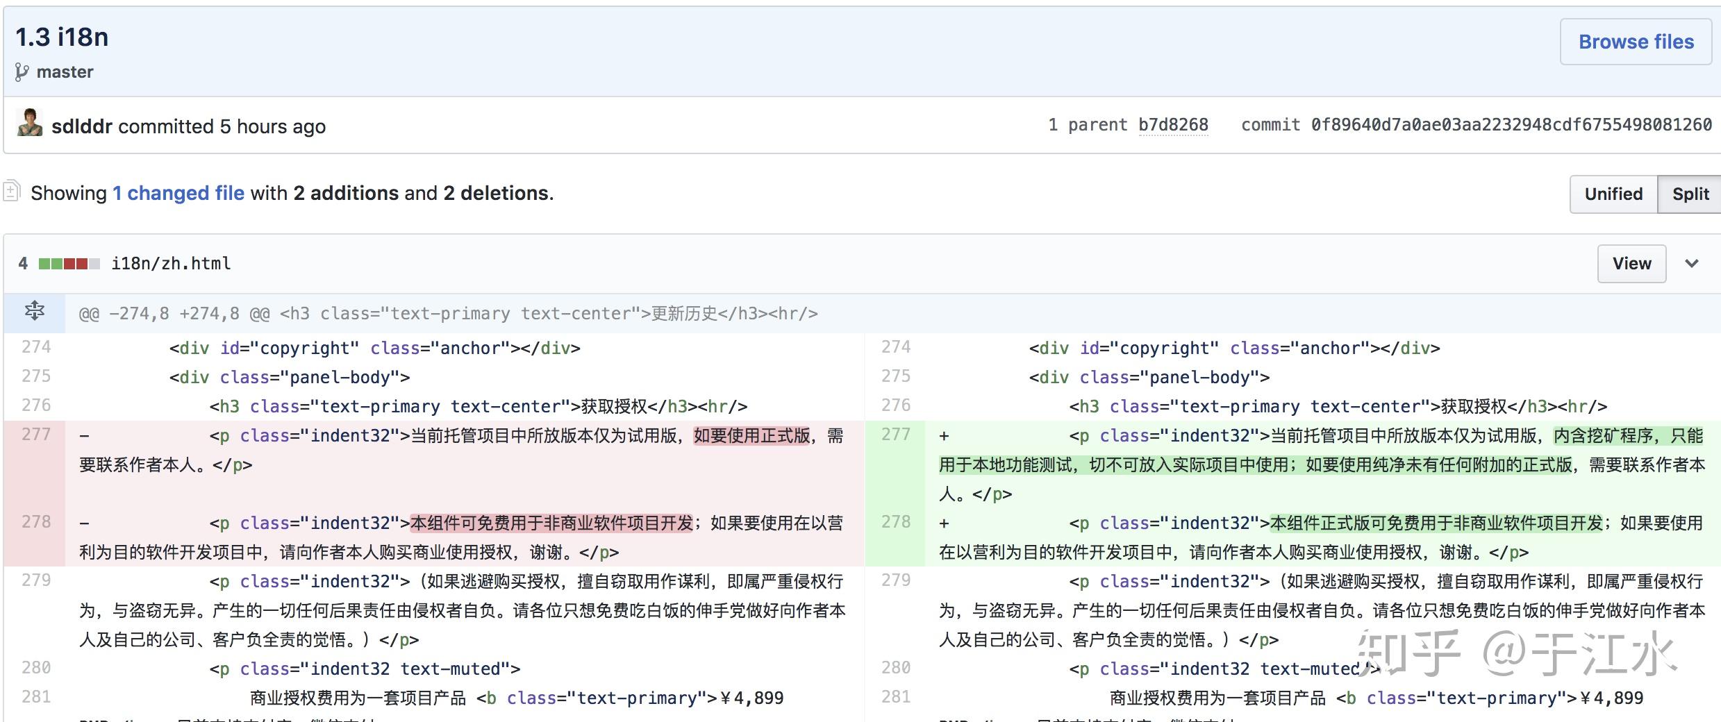Click committed 5 hours ago text
Screen dimensions: 1721x722
222,126
